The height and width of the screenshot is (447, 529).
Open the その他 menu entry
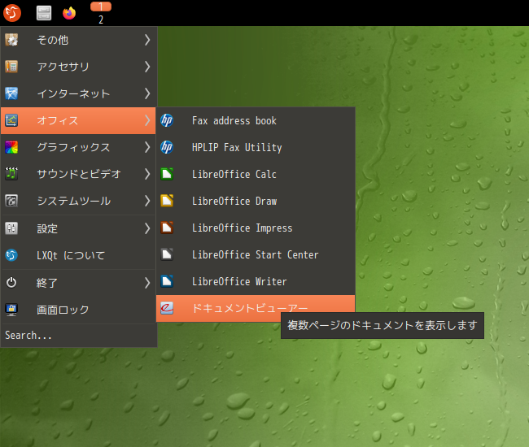pos(78,40)
